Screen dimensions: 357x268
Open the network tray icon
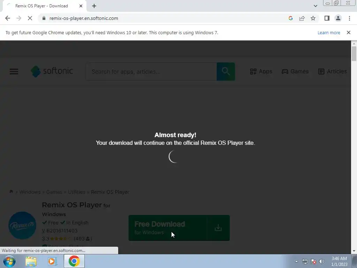305,261
